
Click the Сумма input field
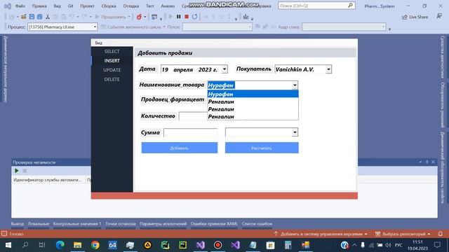coord(190,132)
